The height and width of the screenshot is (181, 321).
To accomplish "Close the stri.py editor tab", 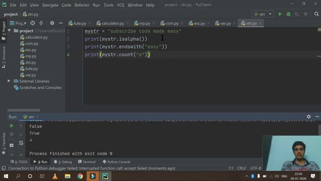I will click(x=260, y=24).
